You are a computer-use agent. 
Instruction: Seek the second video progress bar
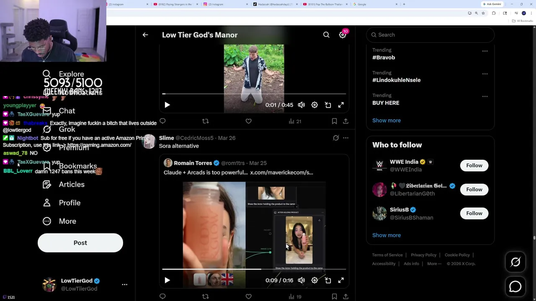pyautogui.click(x=254, y=269)
